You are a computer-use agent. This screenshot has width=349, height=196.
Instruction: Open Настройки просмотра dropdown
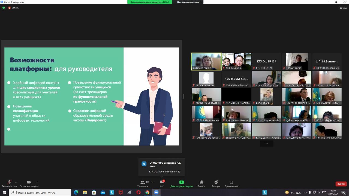point(189,2)
